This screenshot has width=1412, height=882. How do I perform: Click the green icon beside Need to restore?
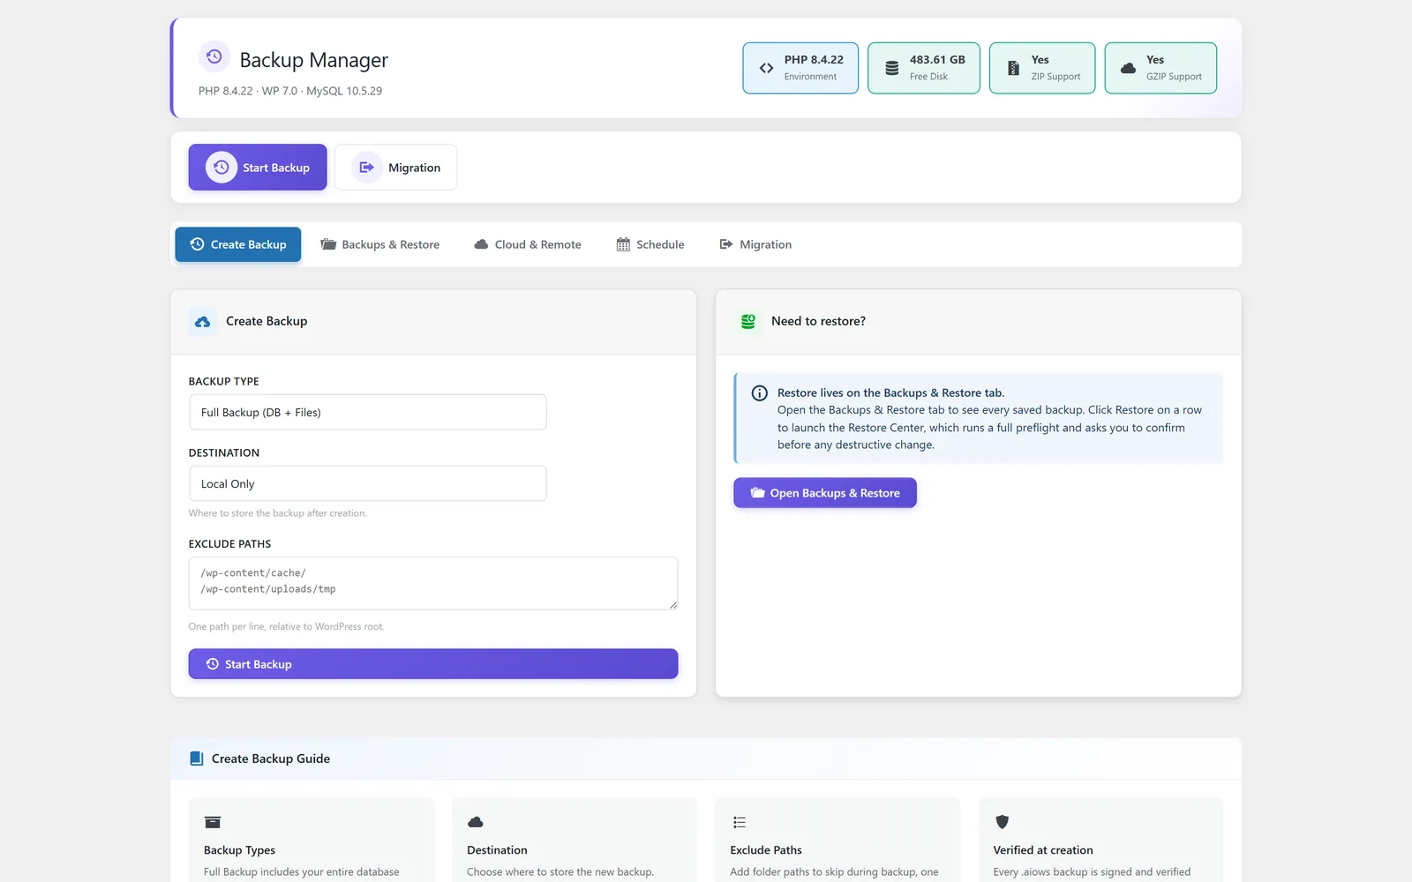click(748, 322)
